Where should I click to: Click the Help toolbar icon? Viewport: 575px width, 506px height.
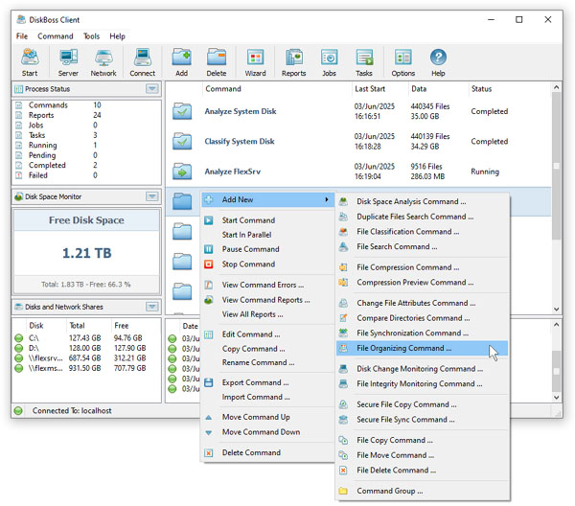coord(438,62)
